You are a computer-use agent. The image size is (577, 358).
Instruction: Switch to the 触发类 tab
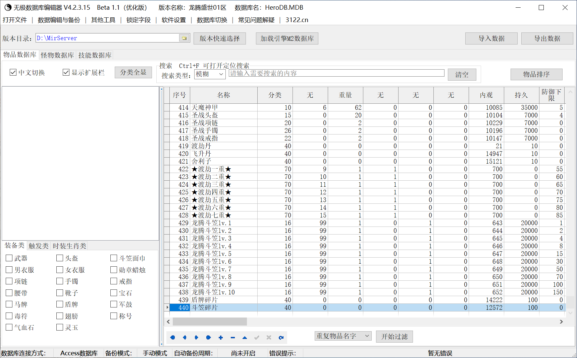pyautogui.click(x=39, y=246)
